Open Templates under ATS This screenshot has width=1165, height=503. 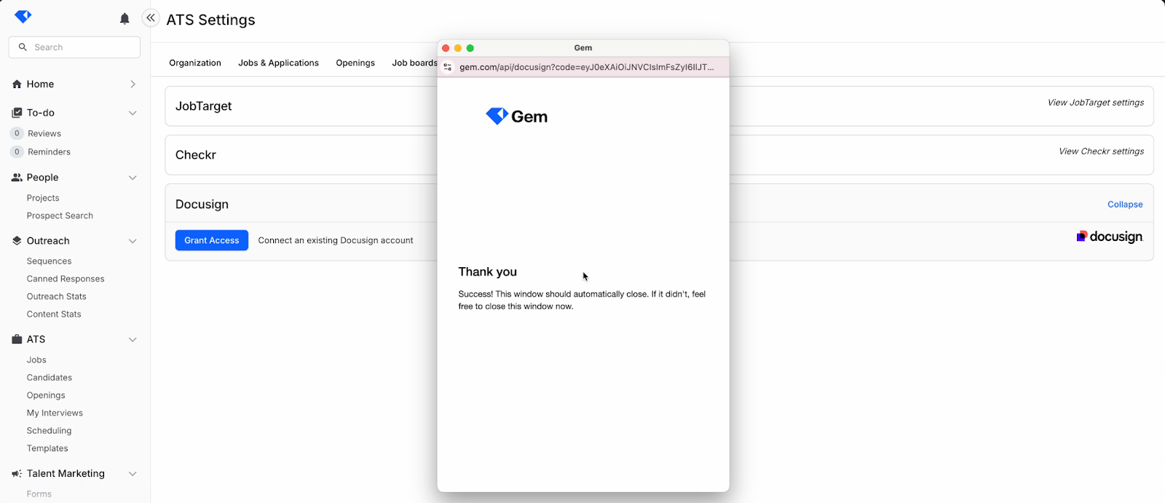47,448
